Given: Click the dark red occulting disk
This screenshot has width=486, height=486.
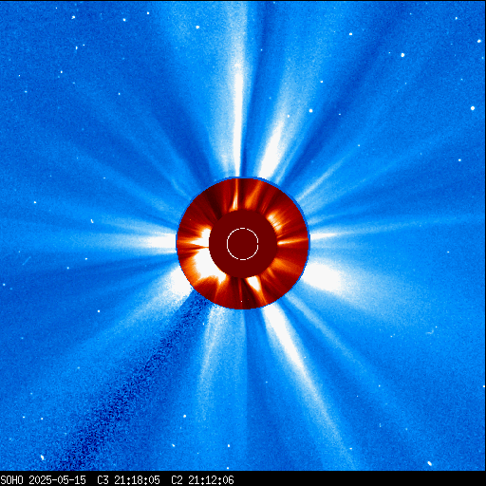Looking at the screenshot, I should tap(243, 244).
